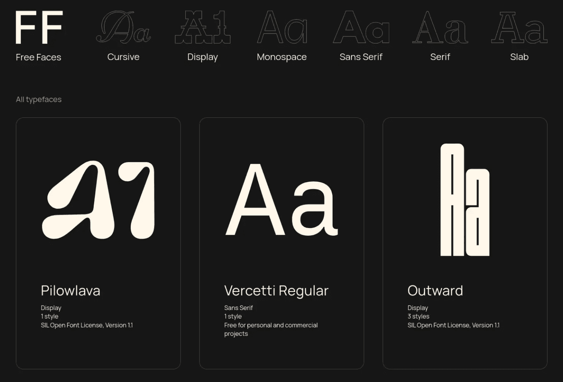Open the Free Faces home link
The height and width of the screenshot is (382, 563).
tap(39, 57)
